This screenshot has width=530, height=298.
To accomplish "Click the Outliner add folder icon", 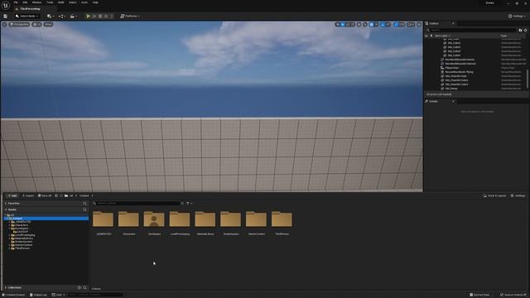I will point(520,30).
